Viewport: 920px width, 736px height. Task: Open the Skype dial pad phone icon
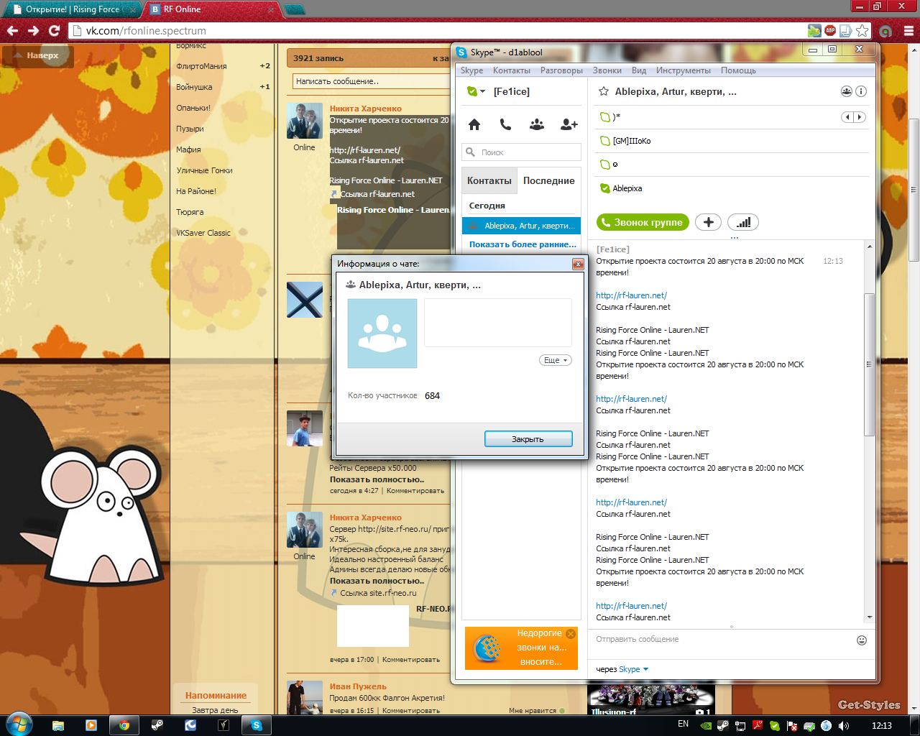[505, 124]
